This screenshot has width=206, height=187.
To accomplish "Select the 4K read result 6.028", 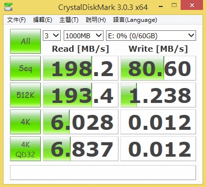I will tap(81, 122).
